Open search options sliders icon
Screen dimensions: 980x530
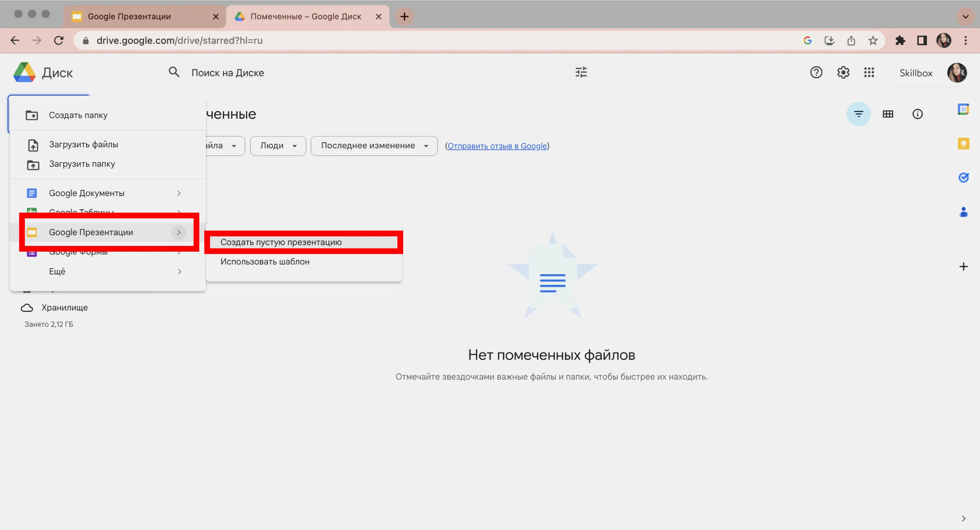[x=581, y=72]
